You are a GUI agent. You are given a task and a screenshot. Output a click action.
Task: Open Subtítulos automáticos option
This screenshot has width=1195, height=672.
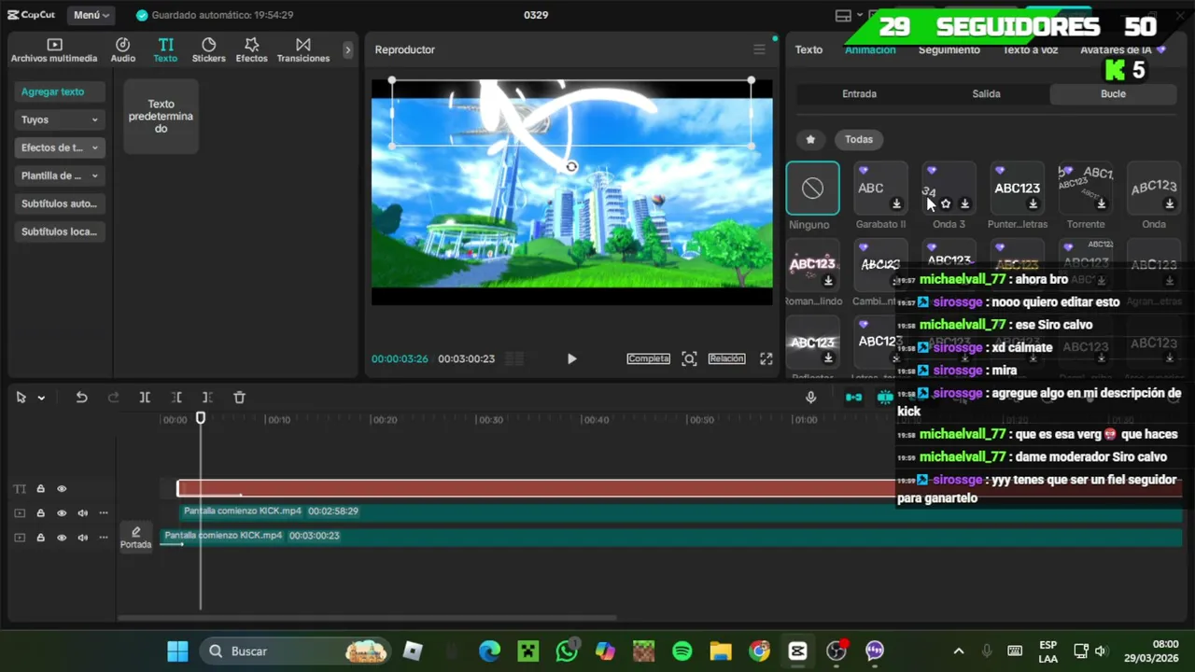[60, 203]
